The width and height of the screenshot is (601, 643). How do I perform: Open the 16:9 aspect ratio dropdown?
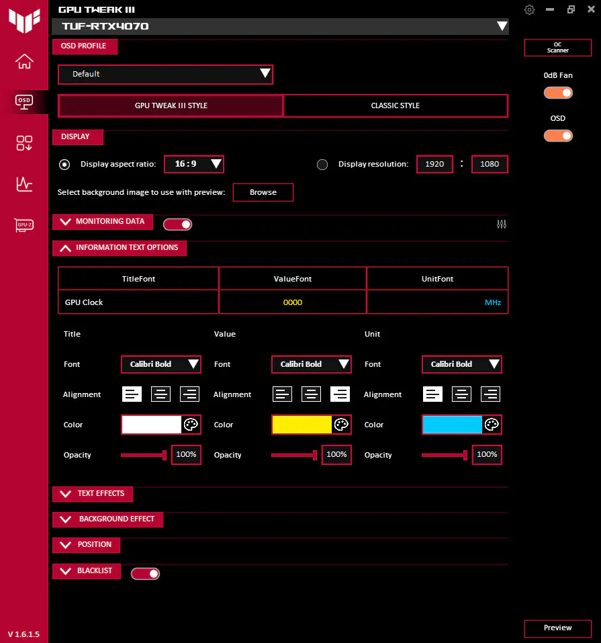[194, 164]
